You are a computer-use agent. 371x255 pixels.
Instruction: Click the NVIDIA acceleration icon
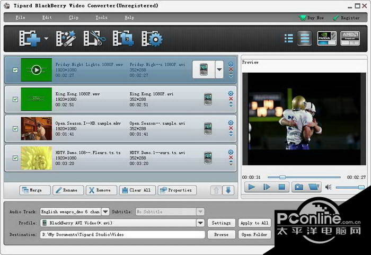(326, 38)
